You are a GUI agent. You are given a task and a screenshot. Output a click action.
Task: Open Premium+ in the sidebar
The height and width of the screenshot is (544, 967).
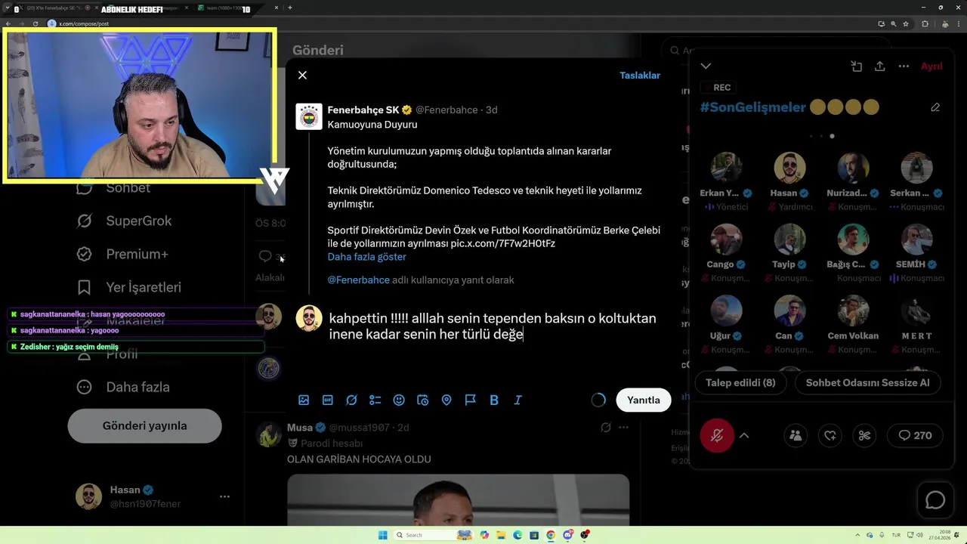(x=123, y=254)
